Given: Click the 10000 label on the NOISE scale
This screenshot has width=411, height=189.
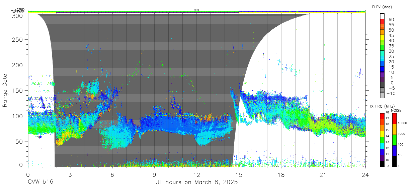Looking at the screenshot, I should click(402, 123).
